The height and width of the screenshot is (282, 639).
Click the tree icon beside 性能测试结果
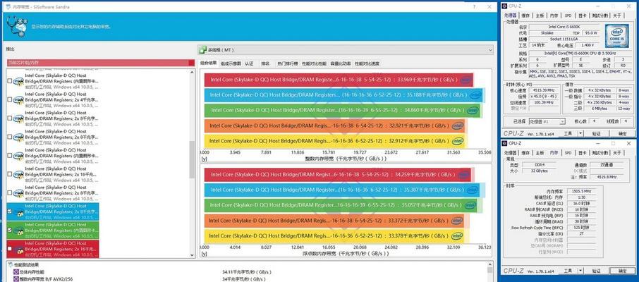pos(10,265)
